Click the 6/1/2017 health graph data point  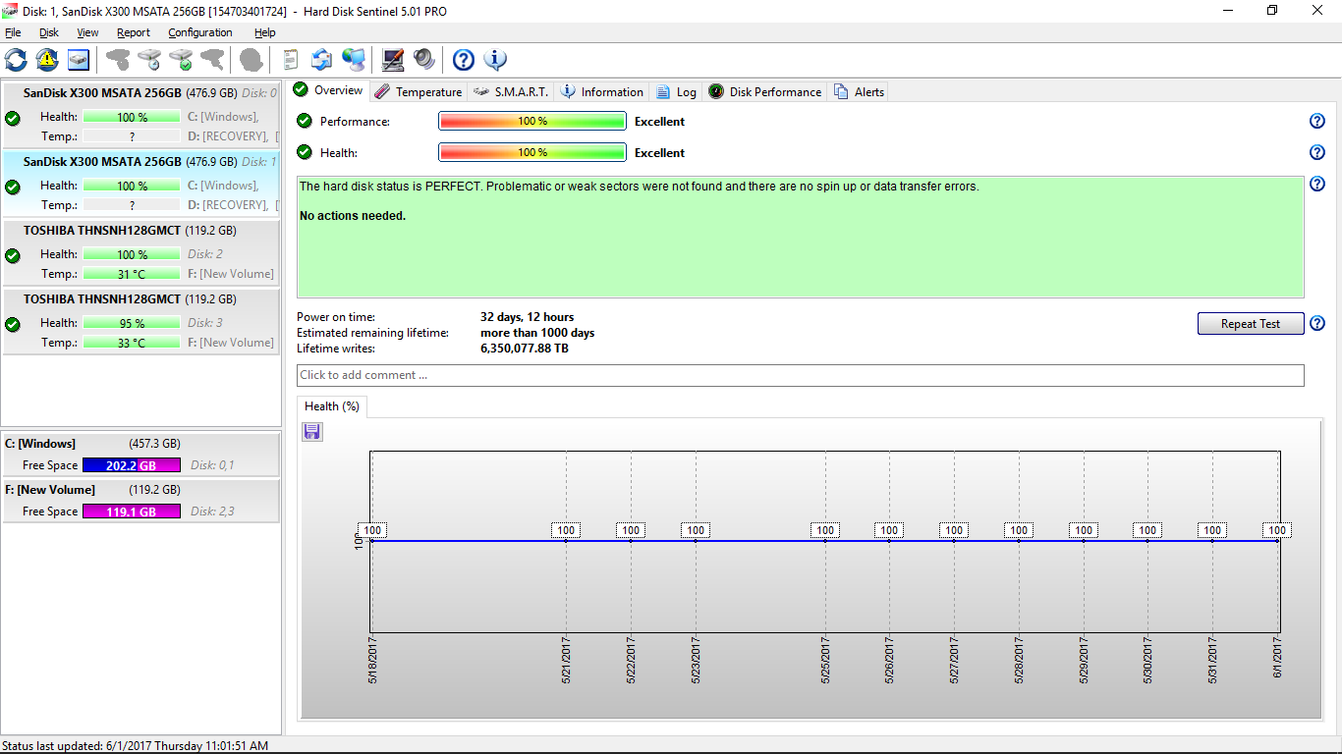(x=1277, y=540)
